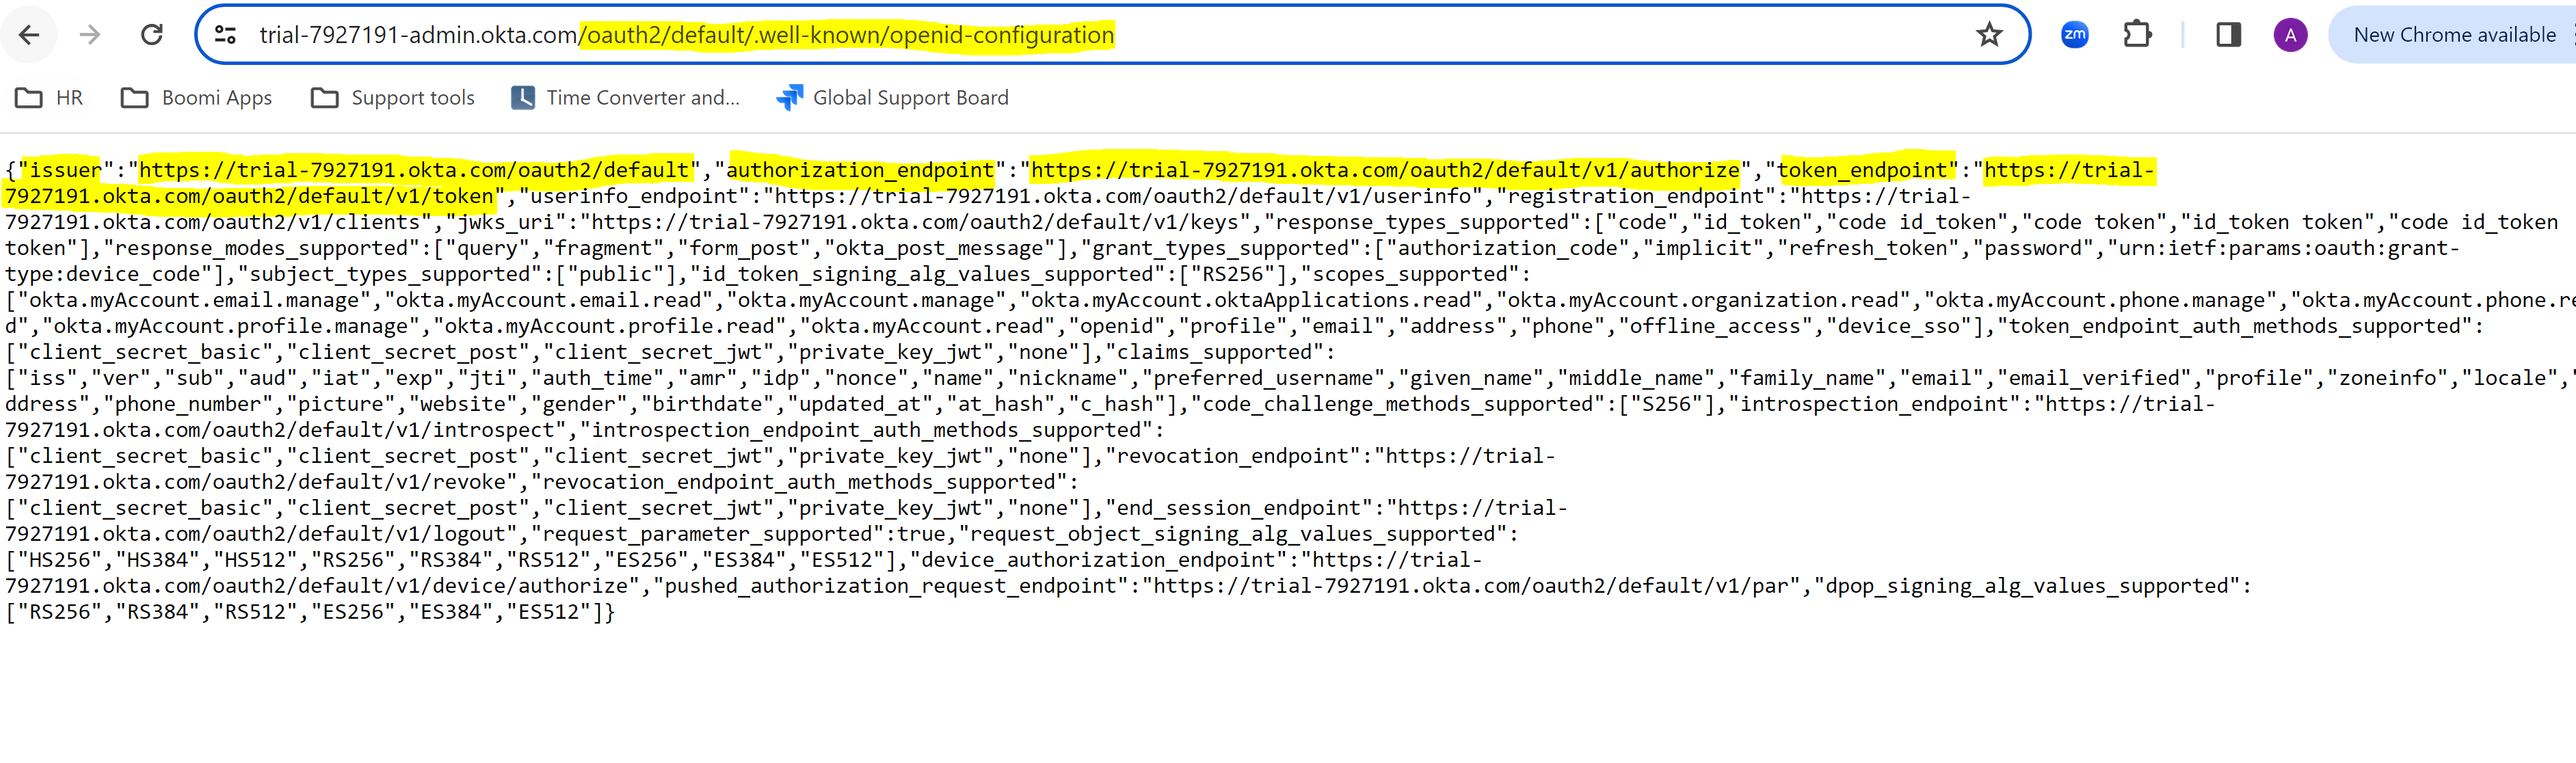
Task: Bookmark this page using the star icon
Action: pos(1989,34)
